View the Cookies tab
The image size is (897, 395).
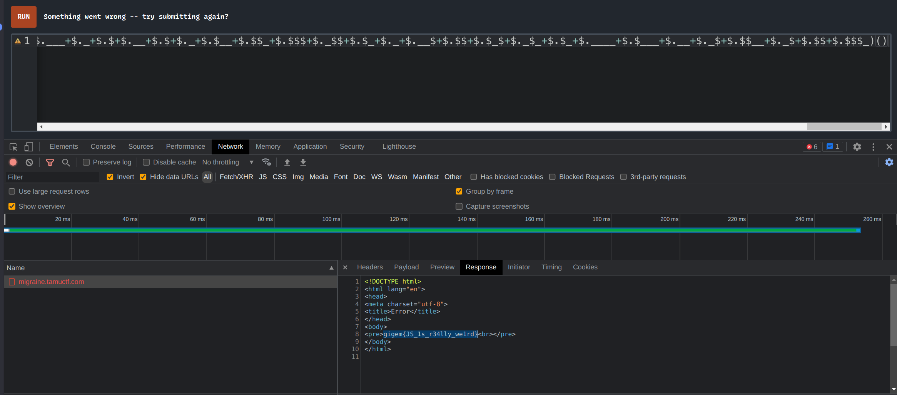(585, 267)
